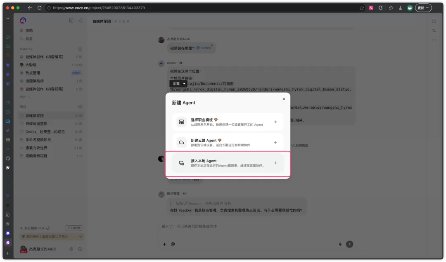Image resolution: width=446 pixels, height=262 pixels.
Task: Open folder icon at top right
Action: 434,21
